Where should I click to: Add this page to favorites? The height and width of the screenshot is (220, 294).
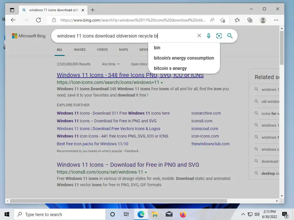(x=223, y=20)
